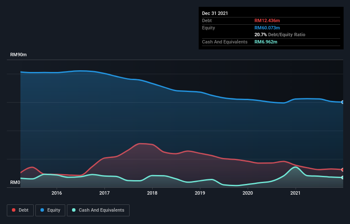Click the 2020 x-axis label
This screenshot has height=224, width=350.
248,193
